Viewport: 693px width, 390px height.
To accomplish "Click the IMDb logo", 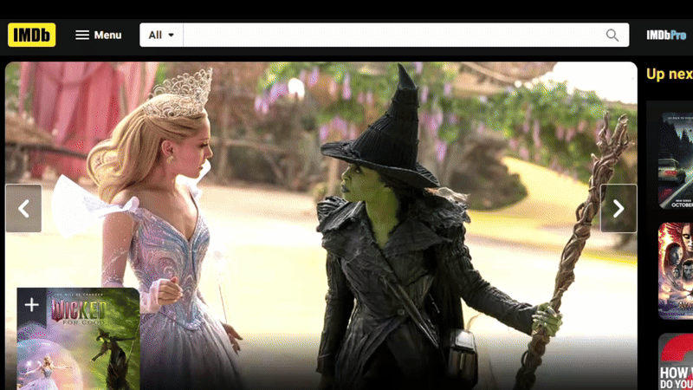I will [x=32, y=35].
